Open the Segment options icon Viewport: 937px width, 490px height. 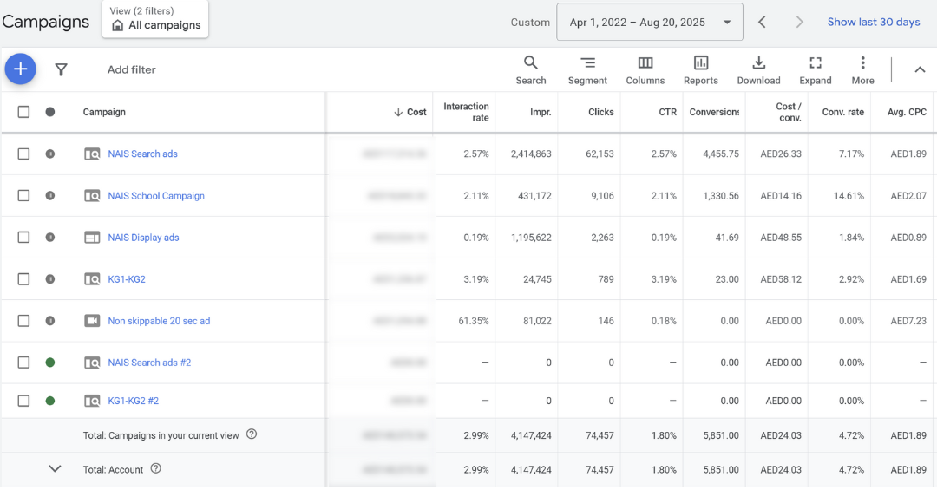587,69
